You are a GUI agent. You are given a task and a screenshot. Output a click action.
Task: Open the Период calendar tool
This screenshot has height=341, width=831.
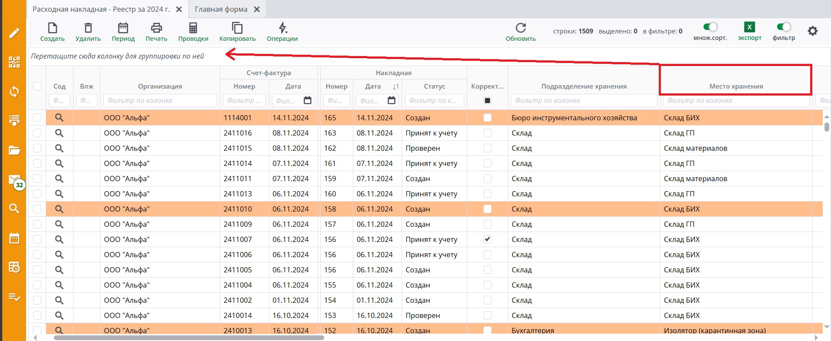click(x=123, y=29)
